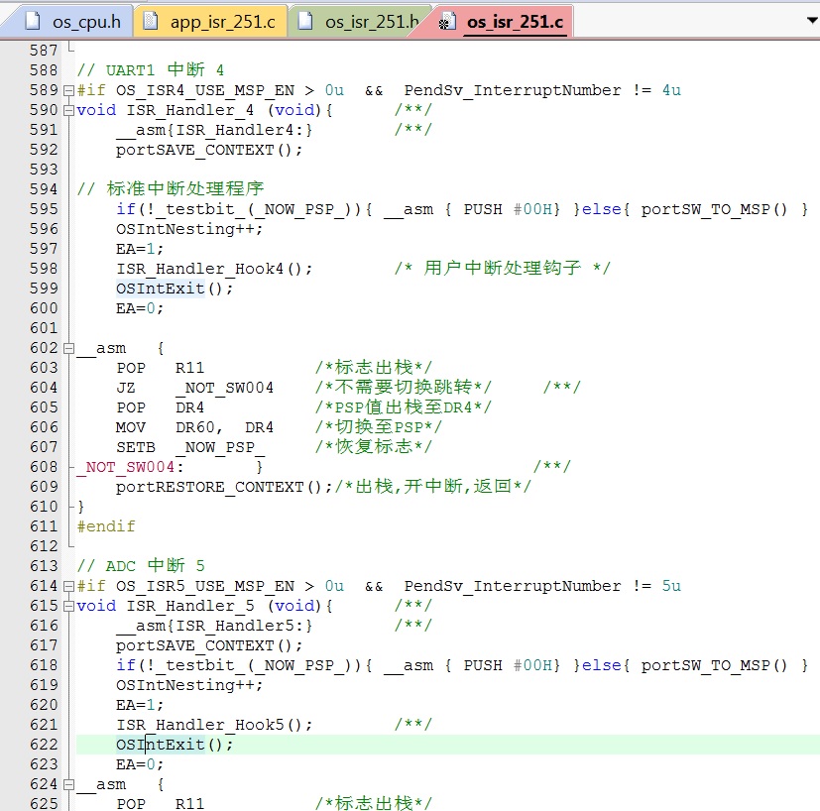Fold the __asm block at line 602
Screen dimensions: 820x811
tap(69, 348)
